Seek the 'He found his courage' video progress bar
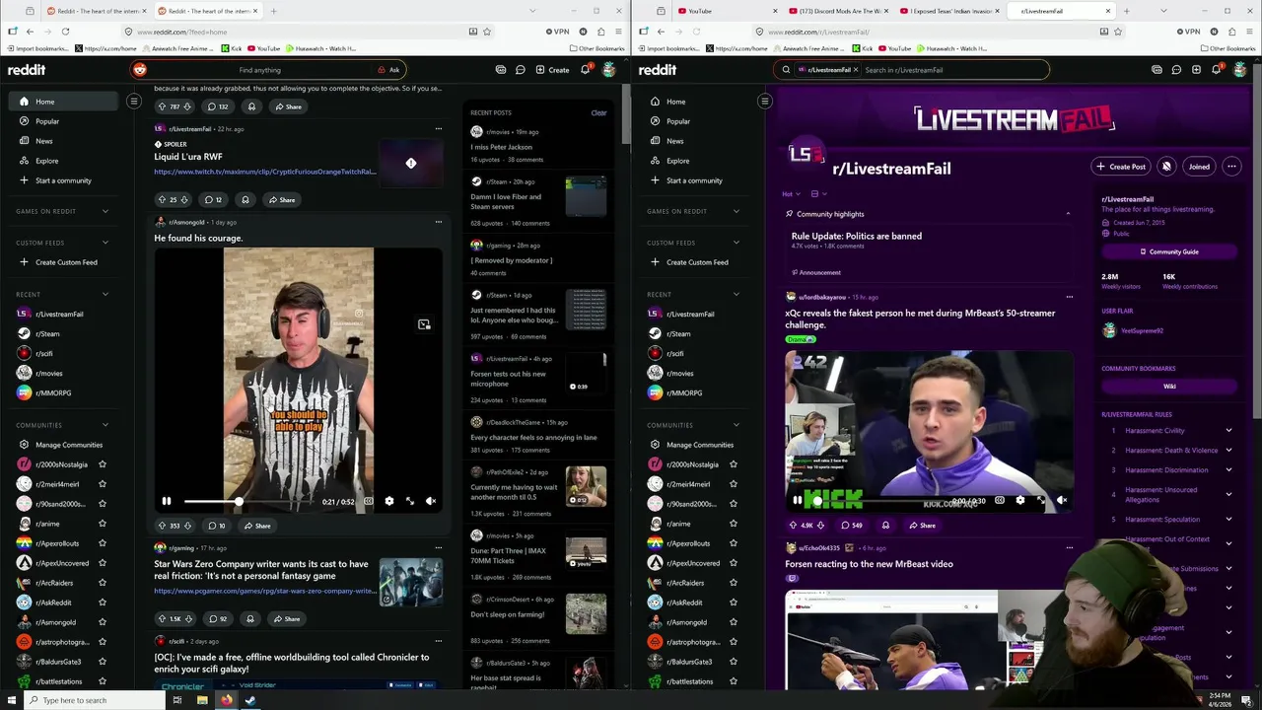The image size is (1262, 710). [250, 501]
